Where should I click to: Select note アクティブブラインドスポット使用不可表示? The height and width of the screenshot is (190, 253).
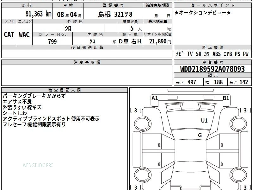coord(51,119)
